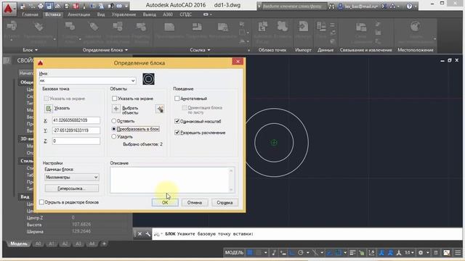Click the МОДЕЛЬ status bar button
This screenshot has height=261, width=465.
pos(234,252)
